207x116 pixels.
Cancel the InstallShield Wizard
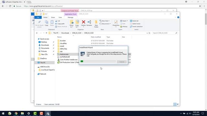(122, 62)
